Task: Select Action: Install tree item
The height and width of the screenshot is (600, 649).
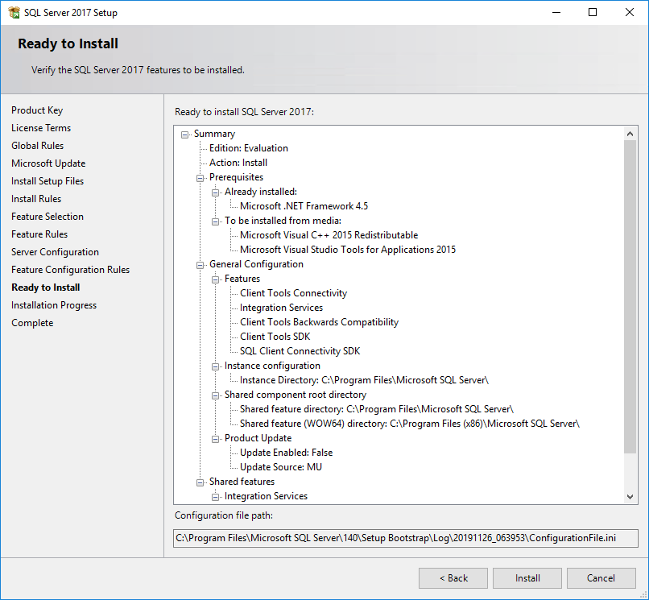Action: (x=238, y=163)
